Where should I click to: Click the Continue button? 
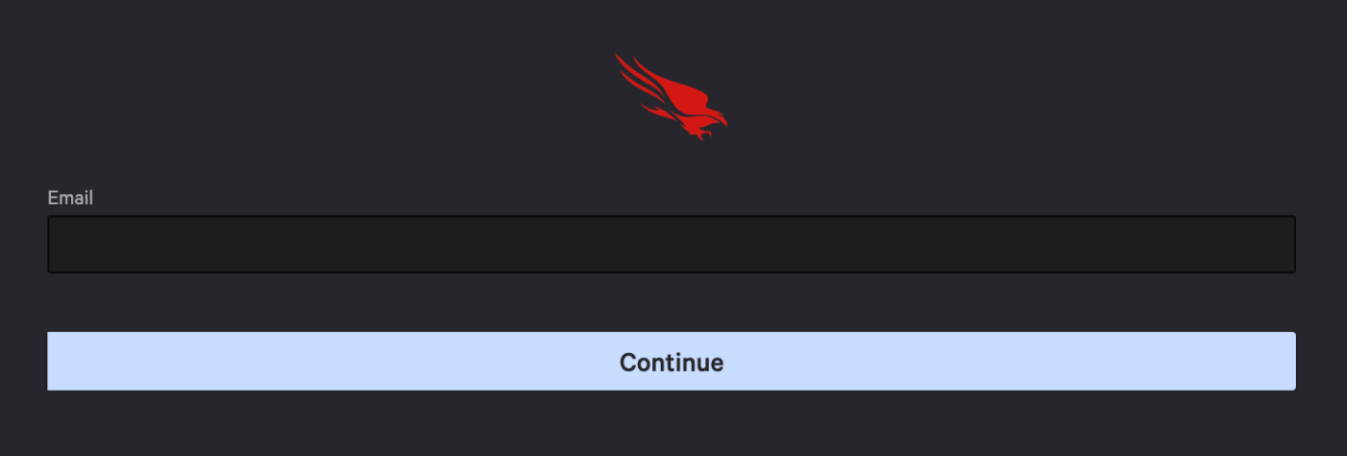672,362
